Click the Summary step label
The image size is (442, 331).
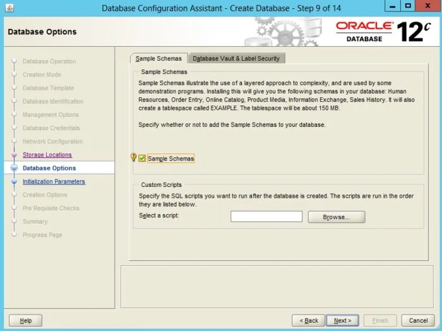[35, 222]
